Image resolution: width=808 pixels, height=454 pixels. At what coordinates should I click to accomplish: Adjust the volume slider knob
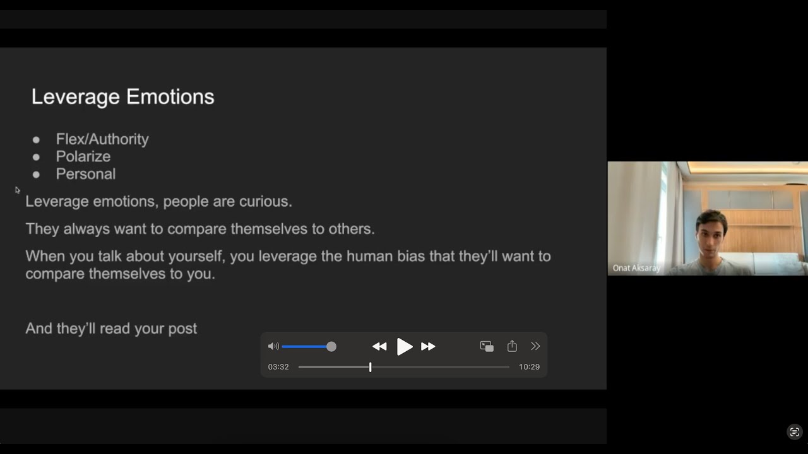tap(331, 346)
